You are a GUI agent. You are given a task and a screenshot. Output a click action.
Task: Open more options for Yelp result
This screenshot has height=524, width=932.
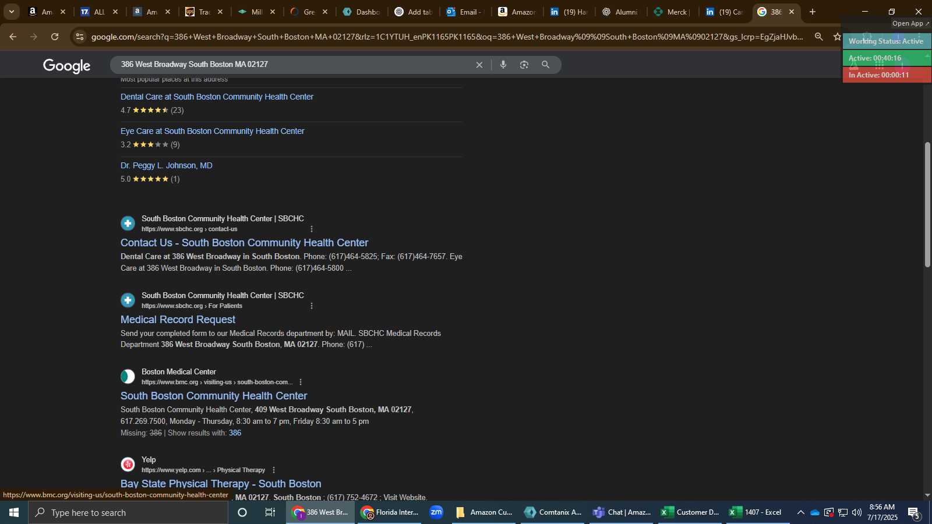point(274,470)
